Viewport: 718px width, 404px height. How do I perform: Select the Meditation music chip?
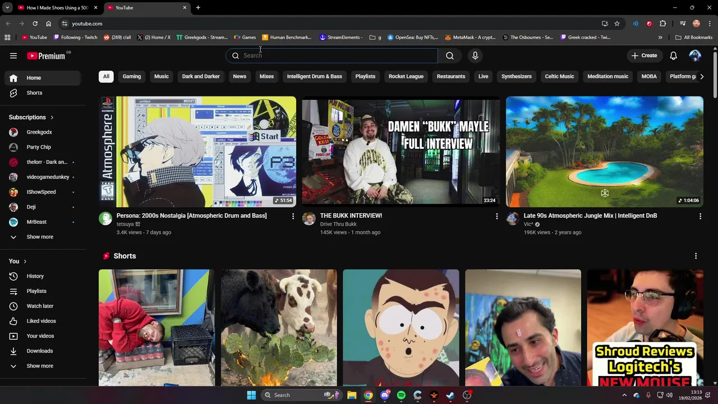pyautogui.click(x=607, y=76)
